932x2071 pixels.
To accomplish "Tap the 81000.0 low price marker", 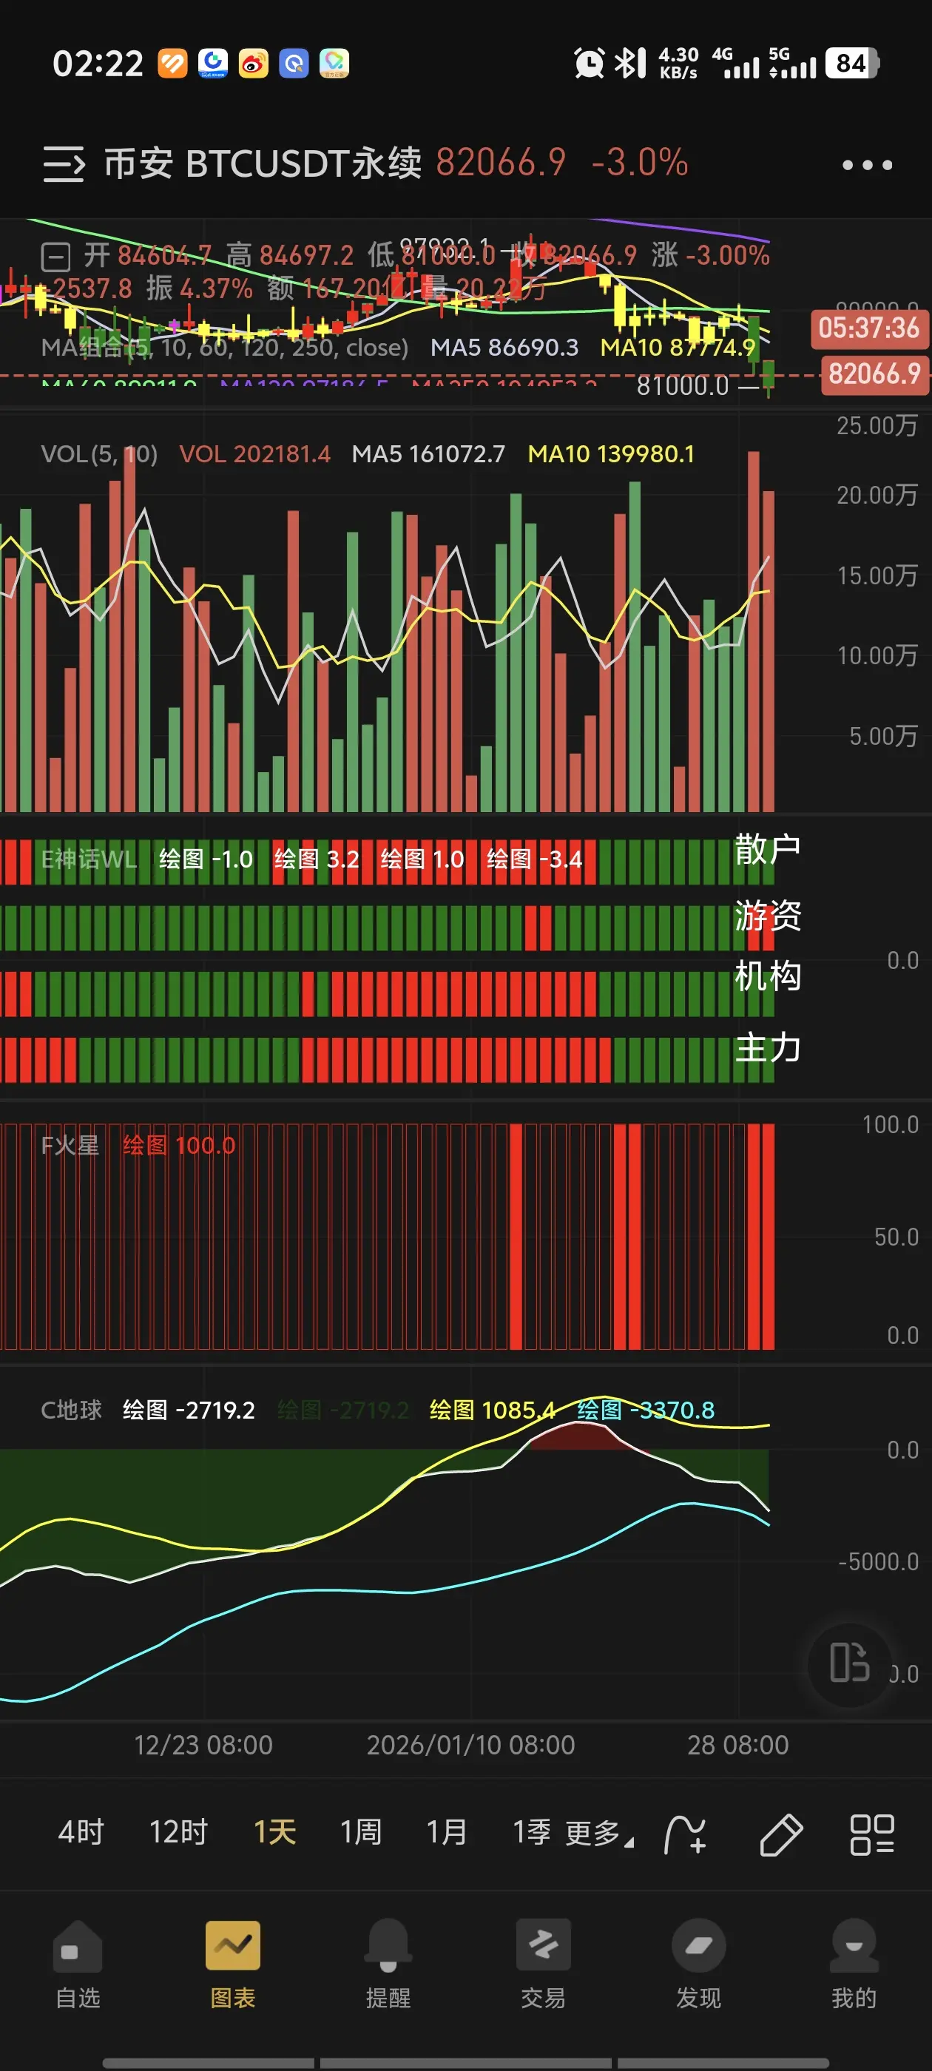I will pyautogui.click(x=683, y=387).
